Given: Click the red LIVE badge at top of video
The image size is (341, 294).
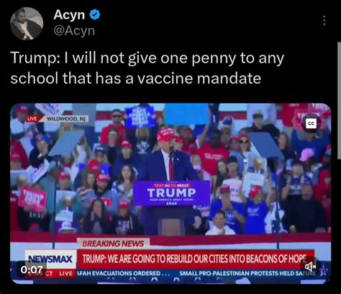Looking at the screenshot, I should pyautogui.click(x=33, y=119).
